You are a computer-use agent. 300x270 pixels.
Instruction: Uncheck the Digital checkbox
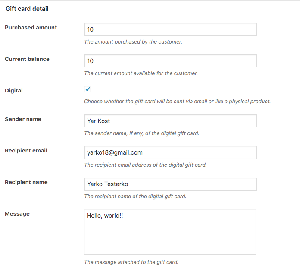(87, 89)
